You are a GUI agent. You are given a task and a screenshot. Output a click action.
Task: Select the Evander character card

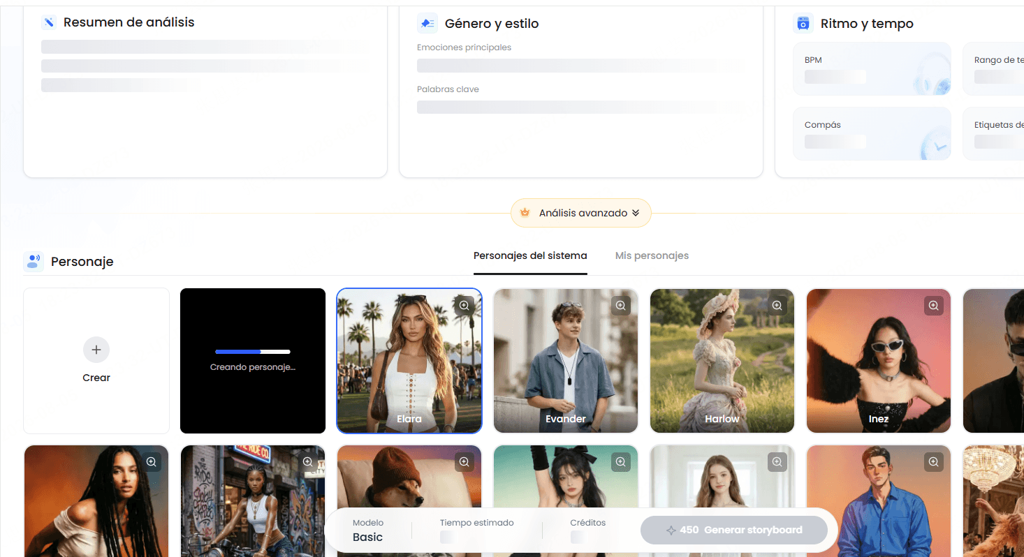coord(566,361)
